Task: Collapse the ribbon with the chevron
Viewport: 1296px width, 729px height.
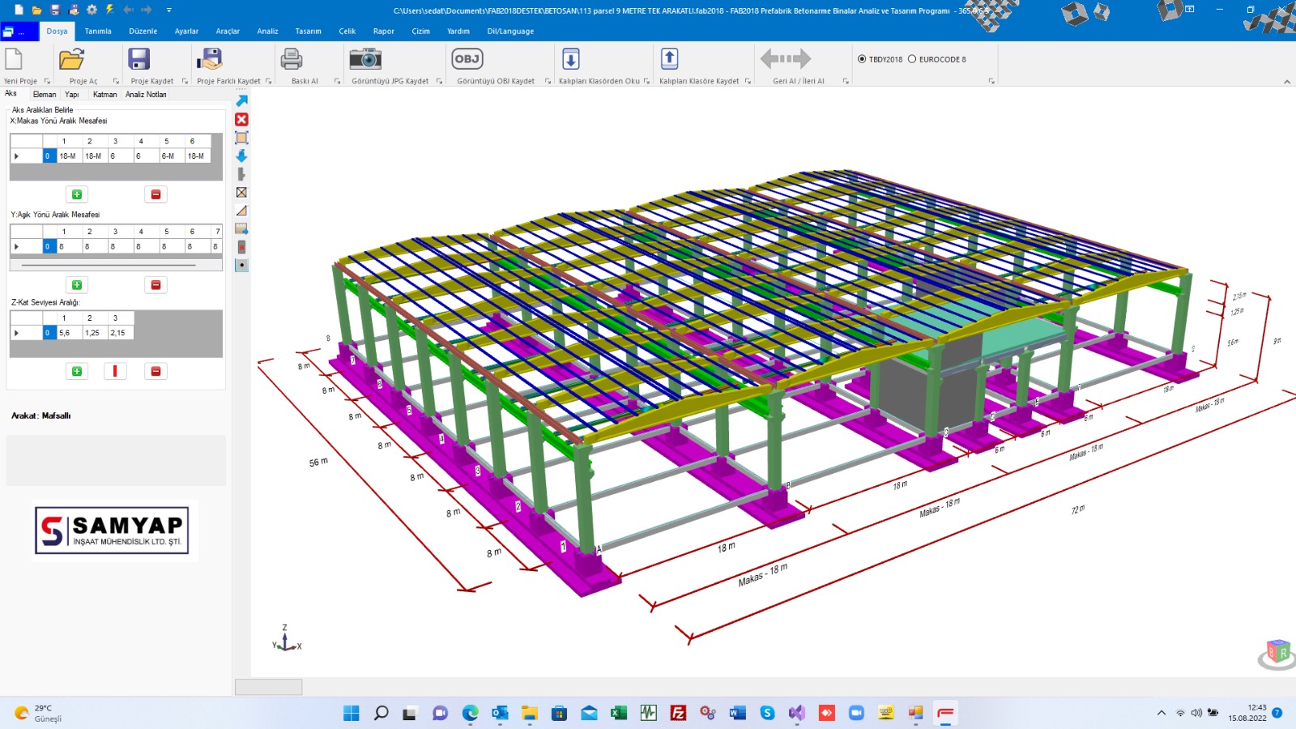Action: (x=1287, y=81)
